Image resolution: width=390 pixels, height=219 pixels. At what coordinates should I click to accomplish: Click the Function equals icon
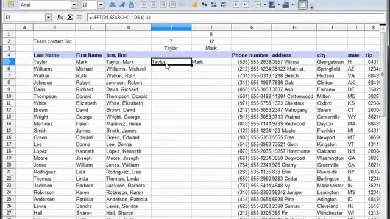coord(79,18)
